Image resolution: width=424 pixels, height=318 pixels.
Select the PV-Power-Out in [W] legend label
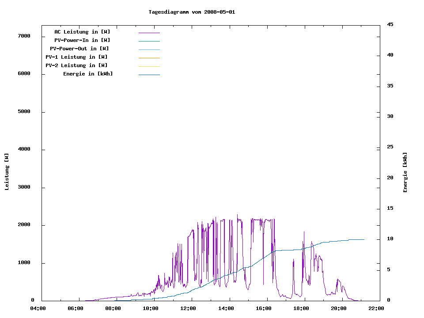79,49
